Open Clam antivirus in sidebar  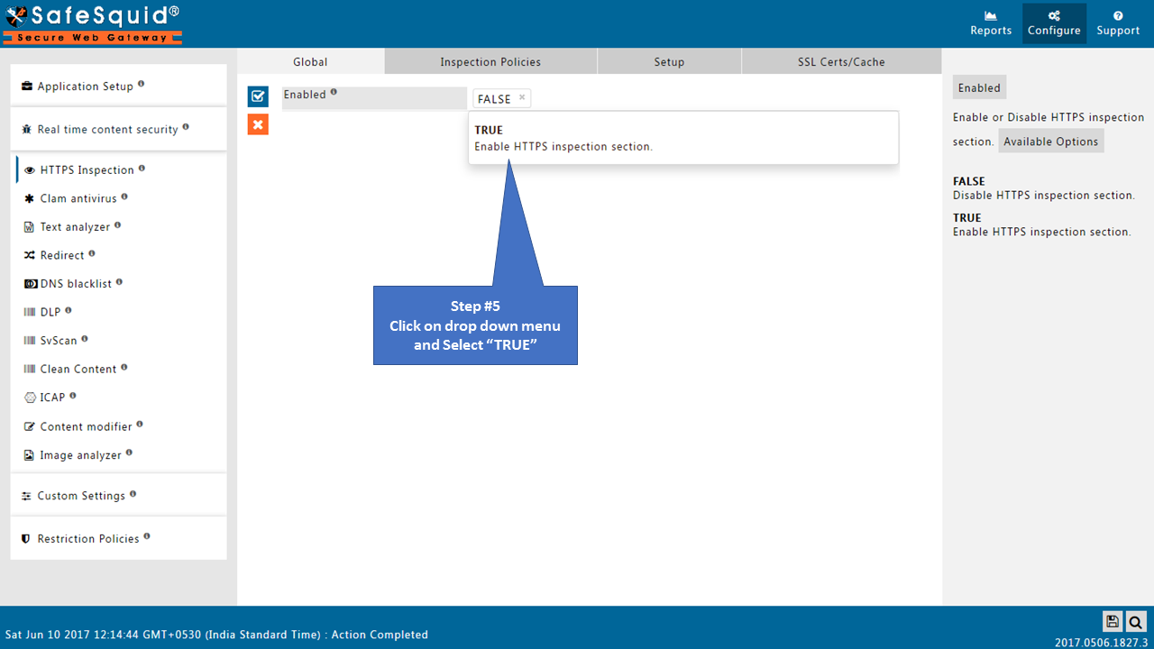click(78, 198)
